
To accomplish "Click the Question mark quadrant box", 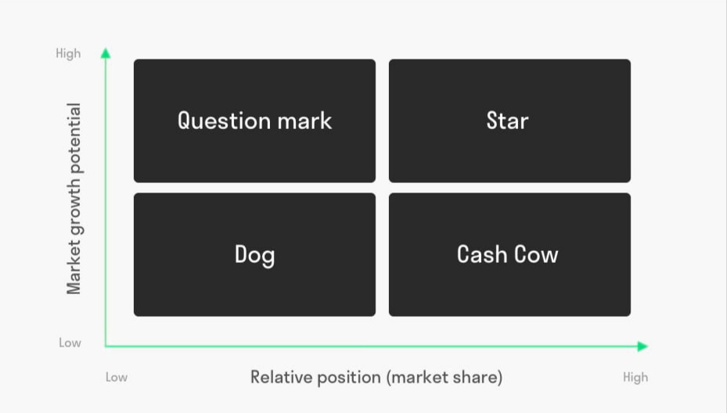I will click(x=254, y=120).
